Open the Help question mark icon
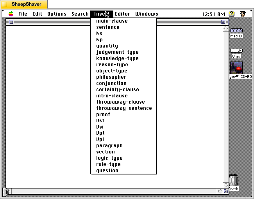Viewport: 254px width, 199px height. point(232,14)
